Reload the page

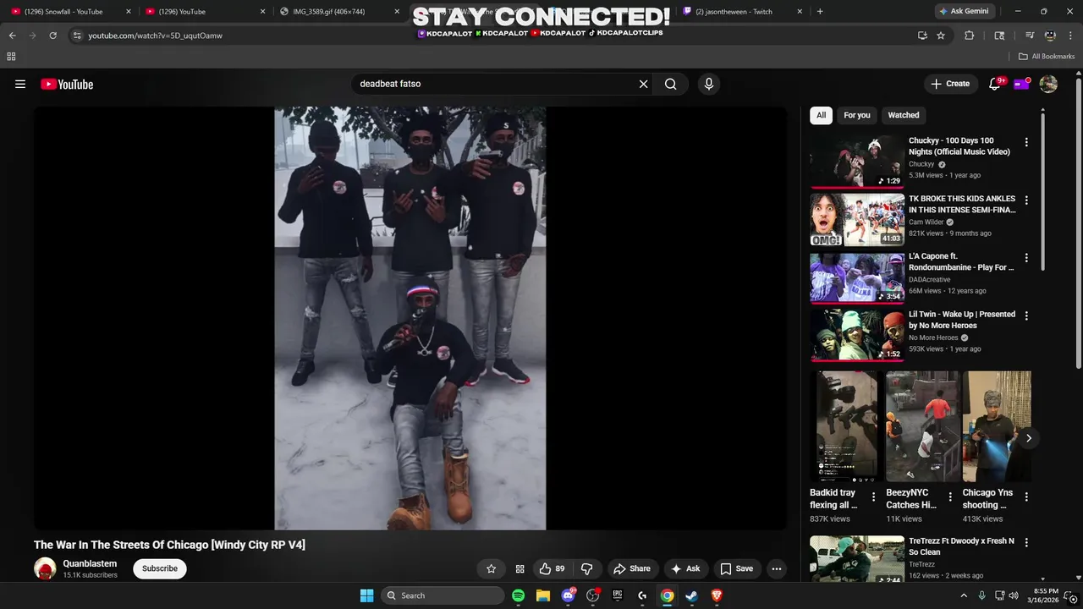52,36
